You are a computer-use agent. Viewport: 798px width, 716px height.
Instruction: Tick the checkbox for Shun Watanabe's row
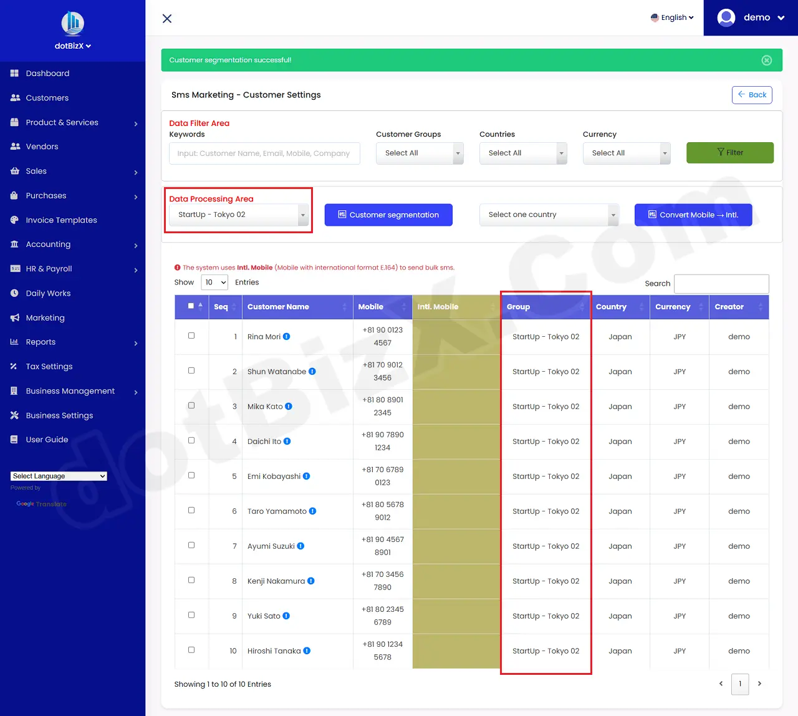pyautogui.click(x=191, y=370)
